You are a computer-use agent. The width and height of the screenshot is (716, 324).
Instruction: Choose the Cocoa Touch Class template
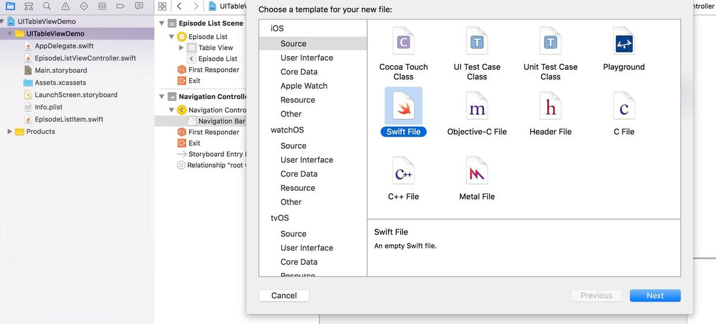point(404,54)
